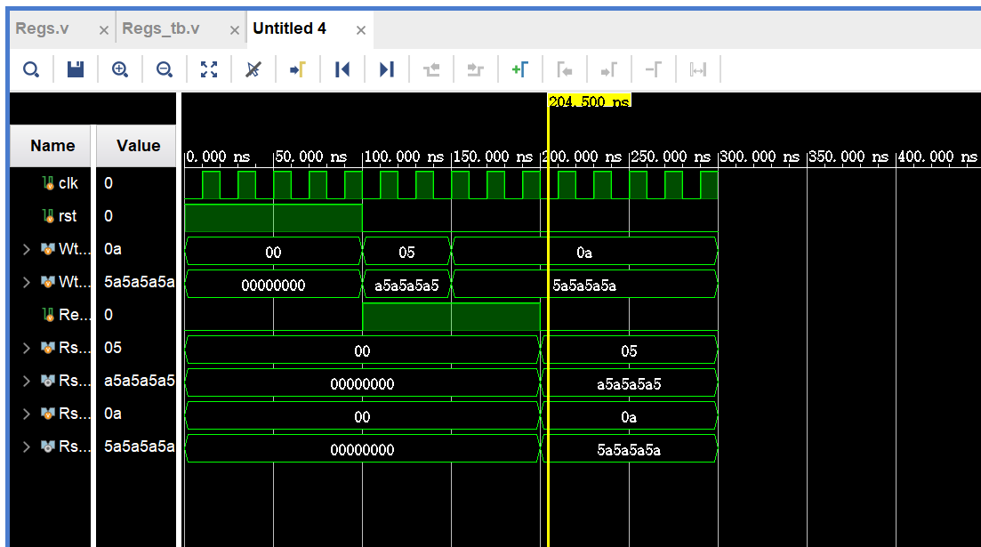
Task: Open the Regs_tb.v tab
Action: [x=161, y=28]
